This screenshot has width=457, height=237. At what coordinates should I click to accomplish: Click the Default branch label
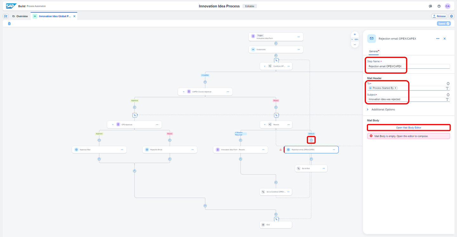[x=311, y=134]
